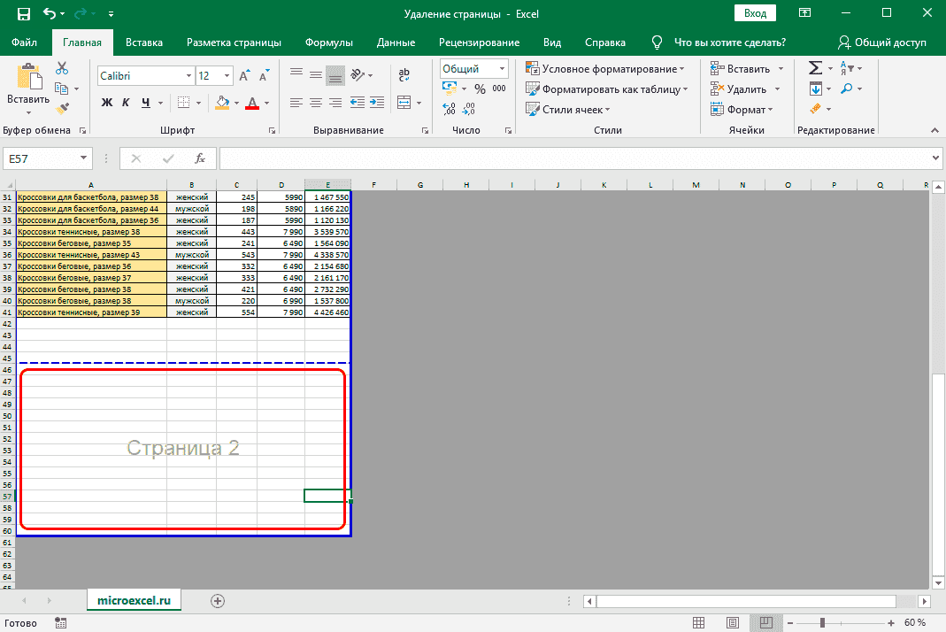946x632 pixels.
Task: Toggle bold formatting (Ж)
Action: coord(107,103)
